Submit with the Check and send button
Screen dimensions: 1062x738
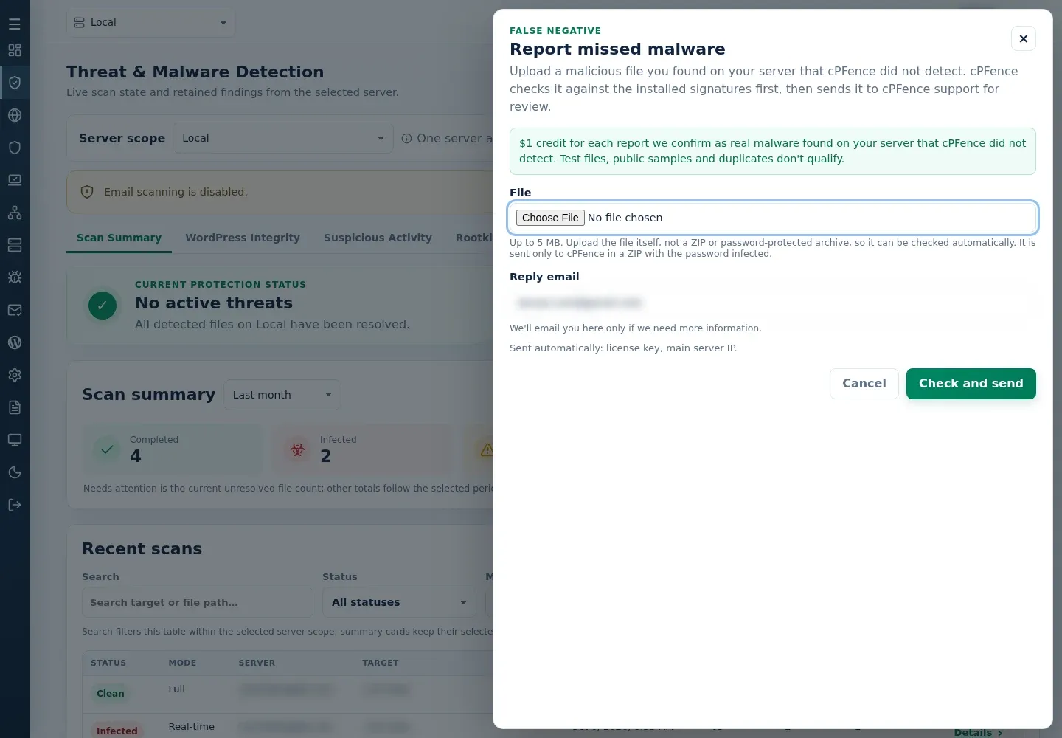[x=971, y=384]
